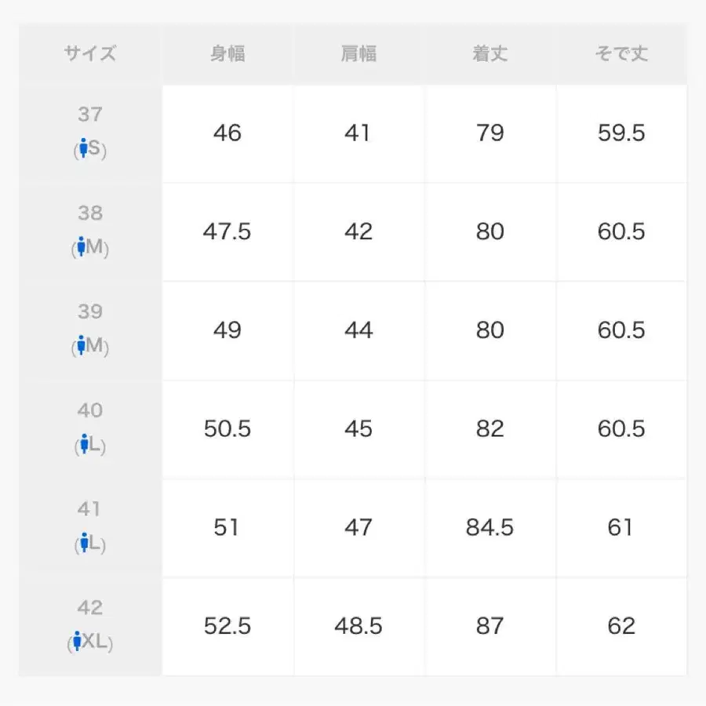Click the 肩幅 column header

coord(358,54)
